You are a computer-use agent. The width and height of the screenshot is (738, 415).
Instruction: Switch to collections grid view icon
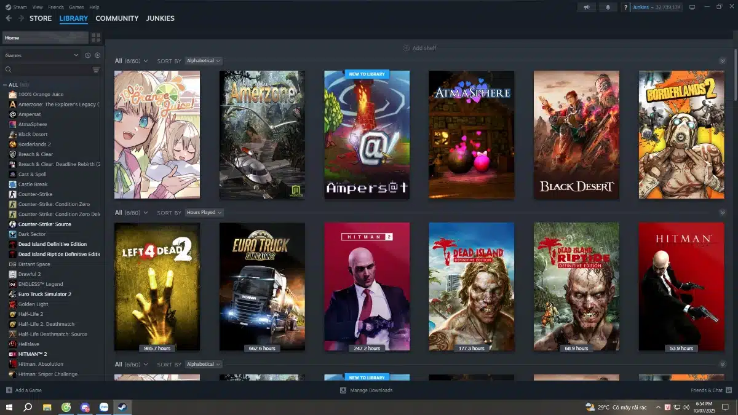pyautogui.click(x=96, y=38)
